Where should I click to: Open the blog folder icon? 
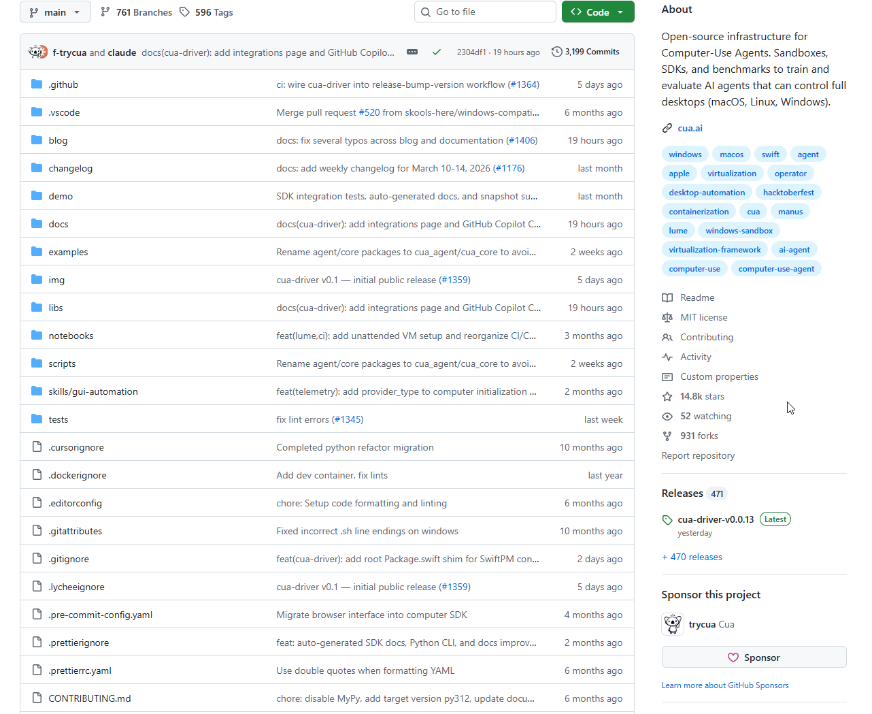tap(37, 140)
